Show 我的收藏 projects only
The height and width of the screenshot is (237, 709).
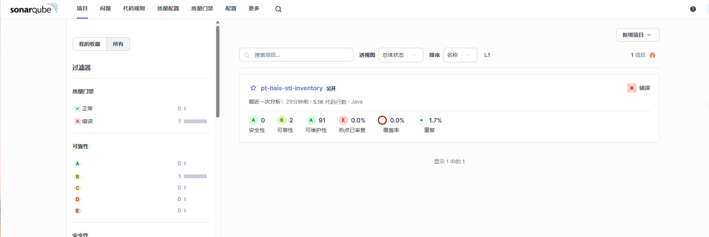point(90,44)
